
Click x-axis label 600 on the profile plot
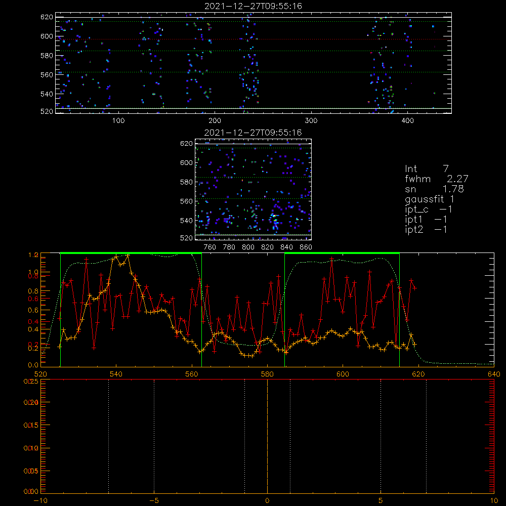(343, 374)
